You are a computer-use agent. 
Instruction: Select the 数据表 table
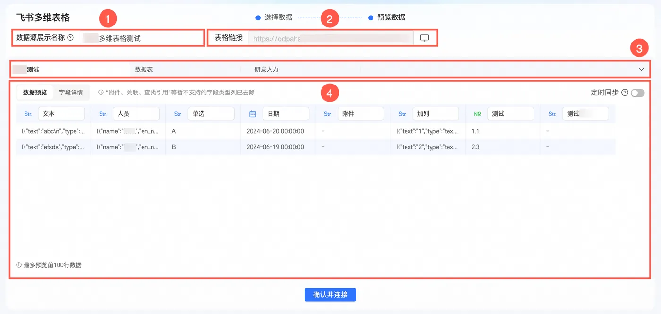coord(144,69)
